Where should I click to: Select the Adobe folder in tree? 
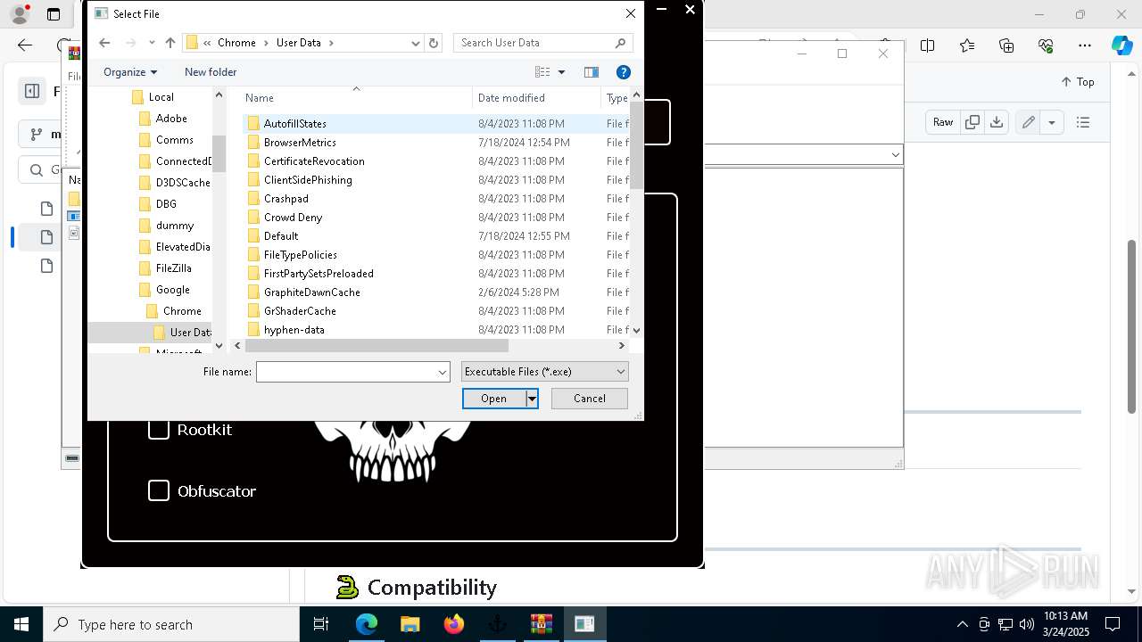pos(170,119)
